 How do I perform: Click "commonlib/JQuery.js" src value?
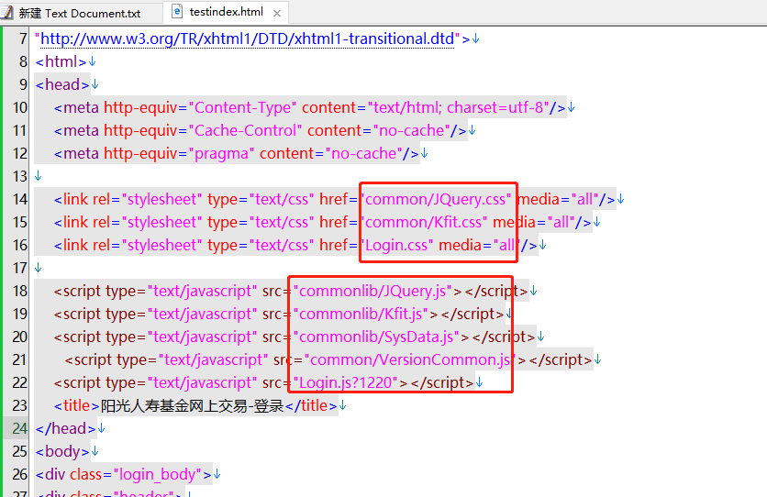click(x=372, y=292)
